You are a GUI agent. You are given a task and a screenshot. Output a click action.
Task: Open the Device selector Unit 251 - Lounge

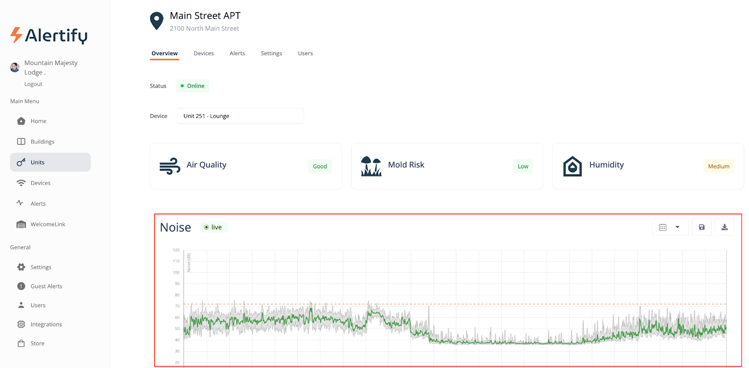(x=240, y=116)
